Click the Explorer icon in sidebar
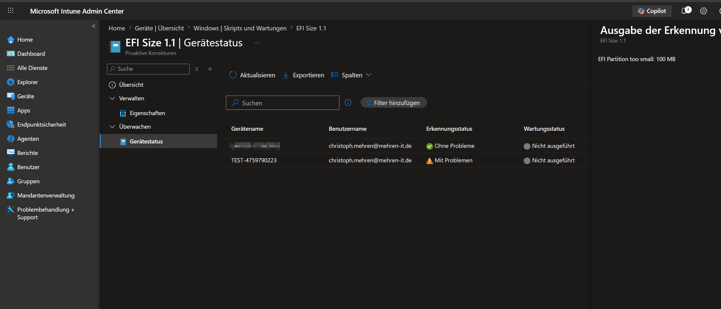This screenshot has height=309, width=721. tap(11, 82)
